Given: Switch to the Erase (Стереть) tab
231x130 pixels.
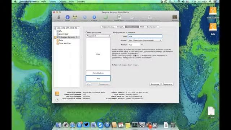Looking at the screenshot, I should 120,27.
